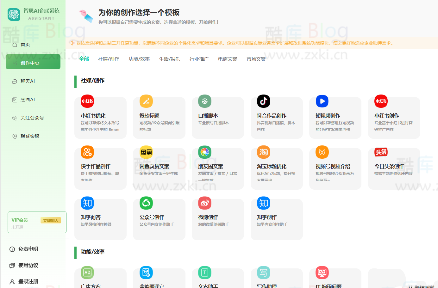This screenshot has width=438, height=288.
Task: Open the 爆款标题 template title
Action: 149,116
